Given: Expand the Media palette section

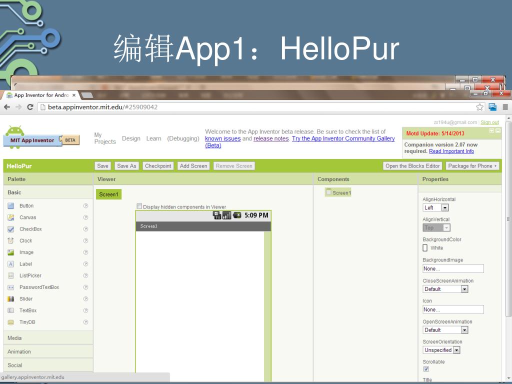Looking at the screenshot, I should click(x=48, y=338).
